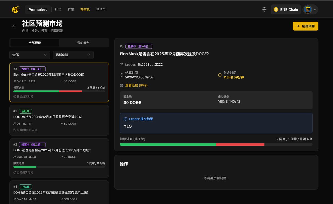
Task: Click the 活跃中 badge on card #1
Action: [26, 111]
